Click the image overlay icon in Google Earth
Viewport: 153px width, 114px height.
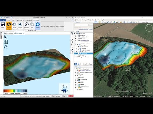pyautogui.click(x=108, y=22)
